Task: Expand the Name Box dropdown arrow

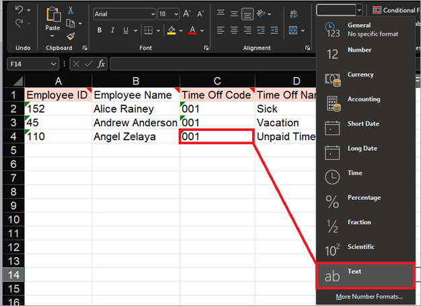Action: 53,64
